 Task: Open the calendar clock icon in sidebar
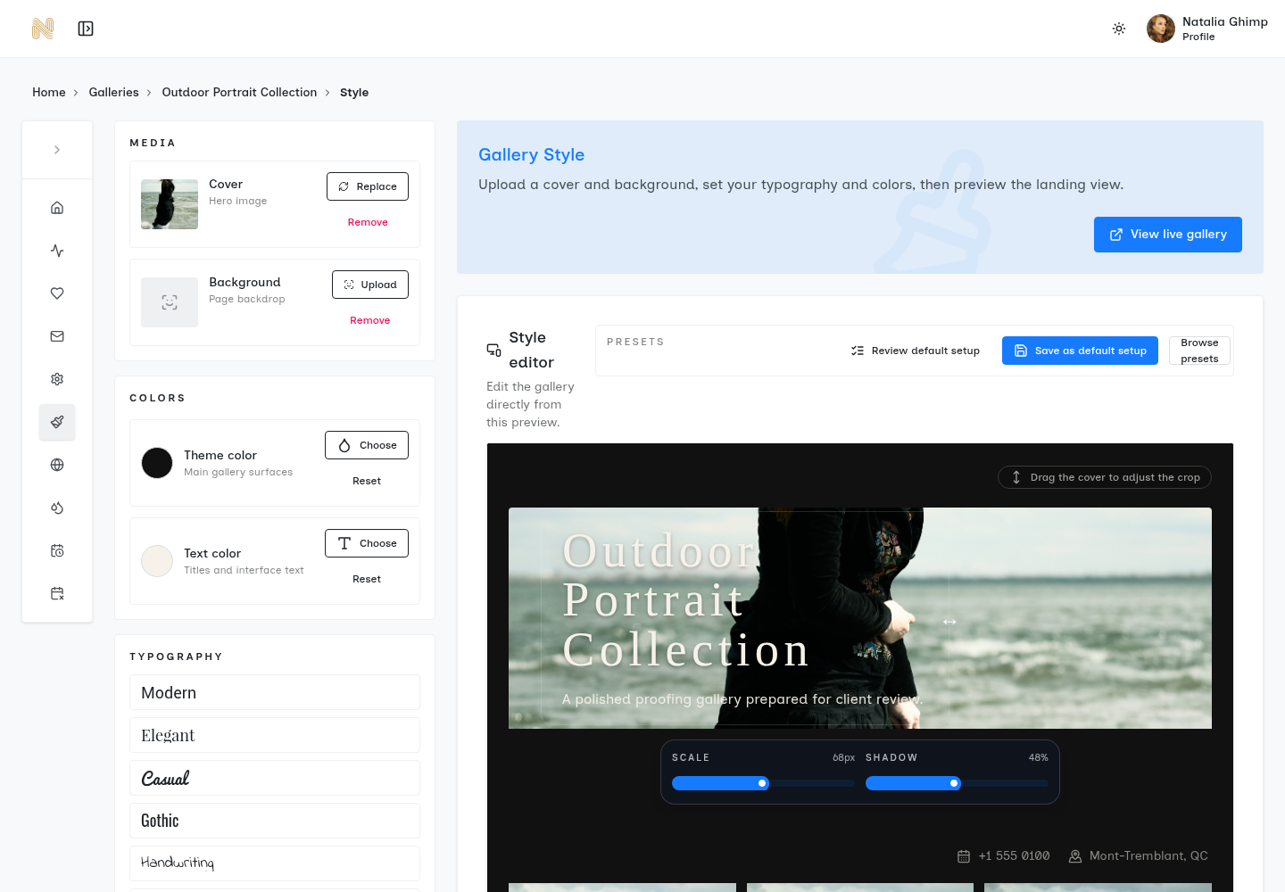pos(57,550)
